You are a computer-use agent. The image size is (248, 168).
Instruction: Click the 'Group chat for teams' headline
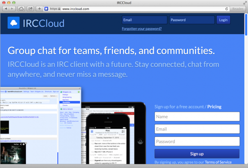pyautogui.click(x=111, y=51)
